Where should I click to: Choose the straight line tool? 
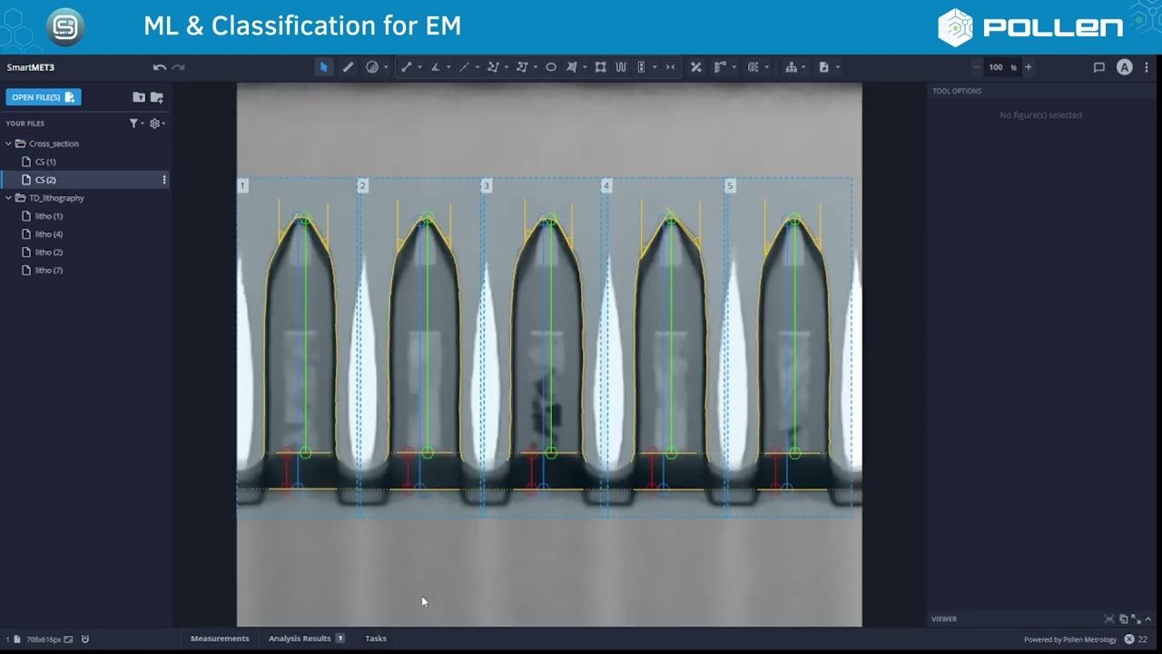coord(464,67)
